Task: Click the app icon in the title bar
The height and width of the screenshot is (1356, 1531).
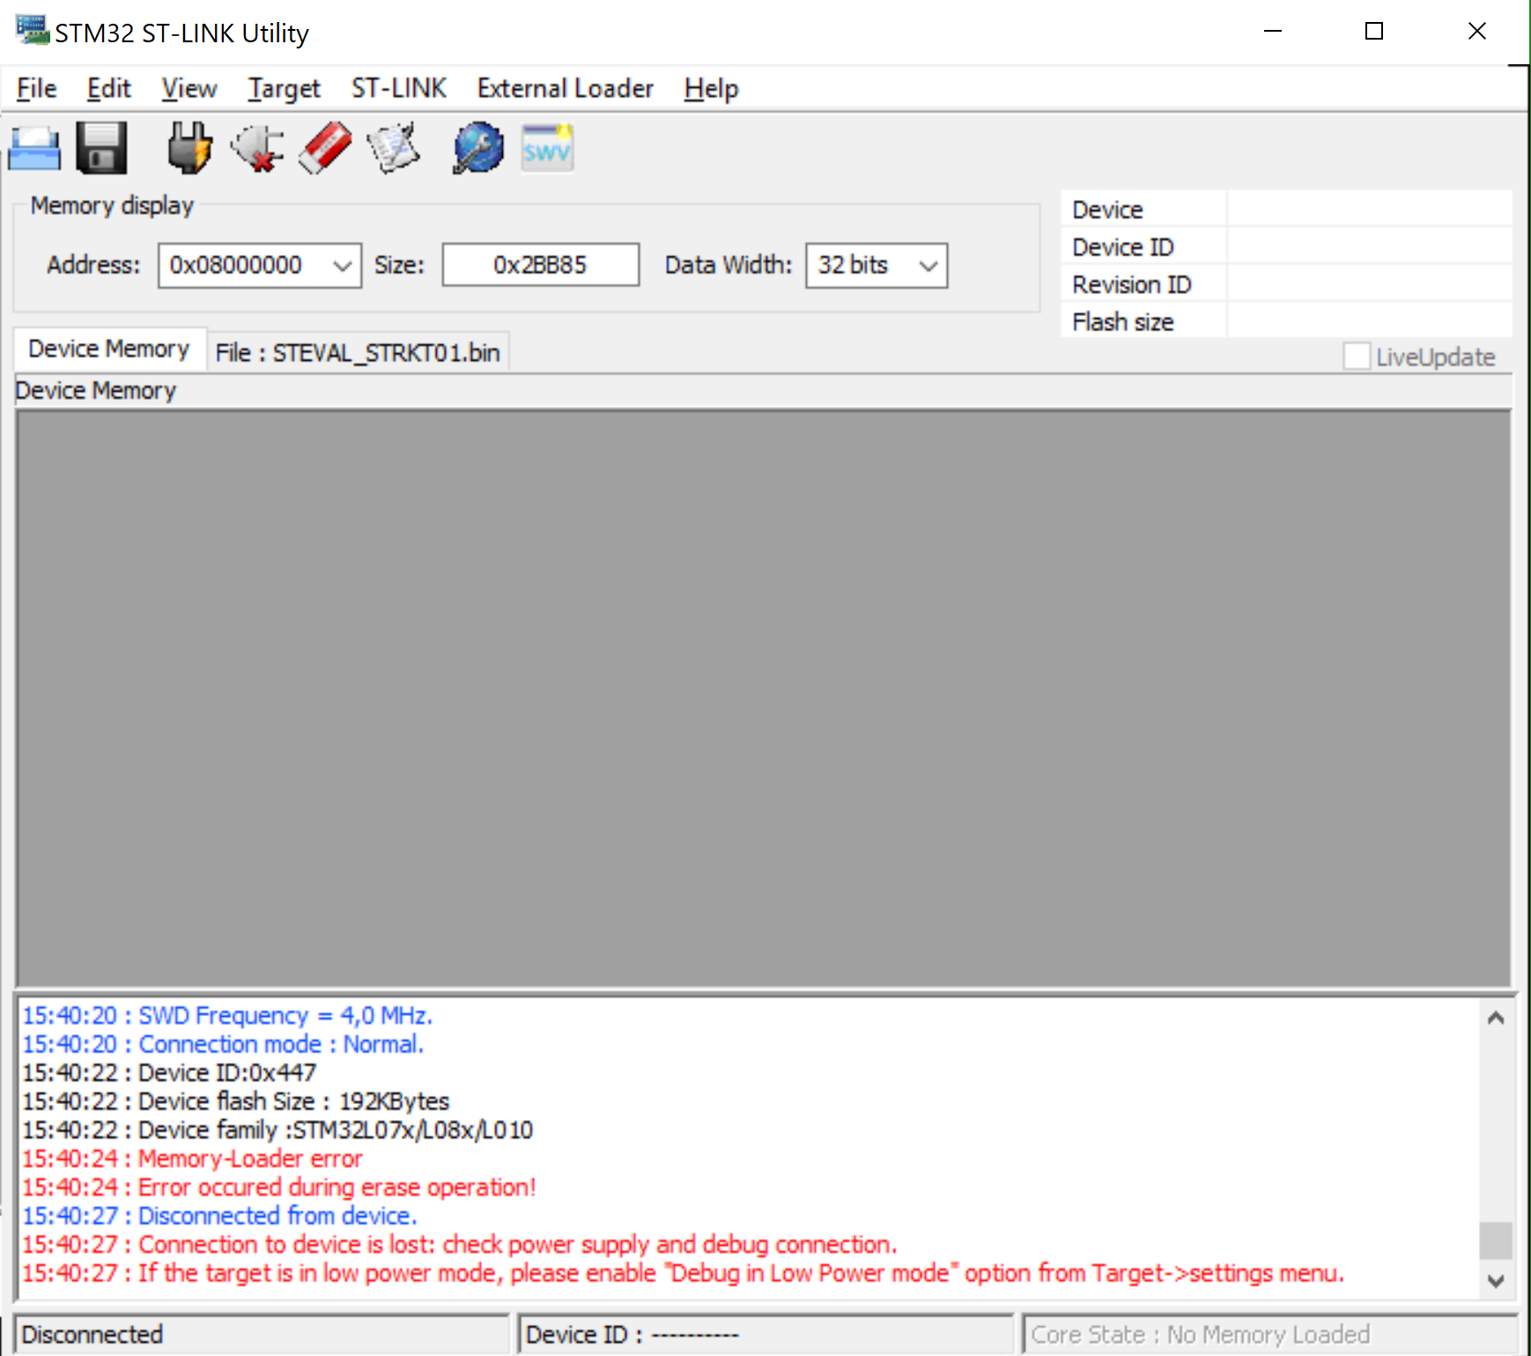Action: (33, 31)
